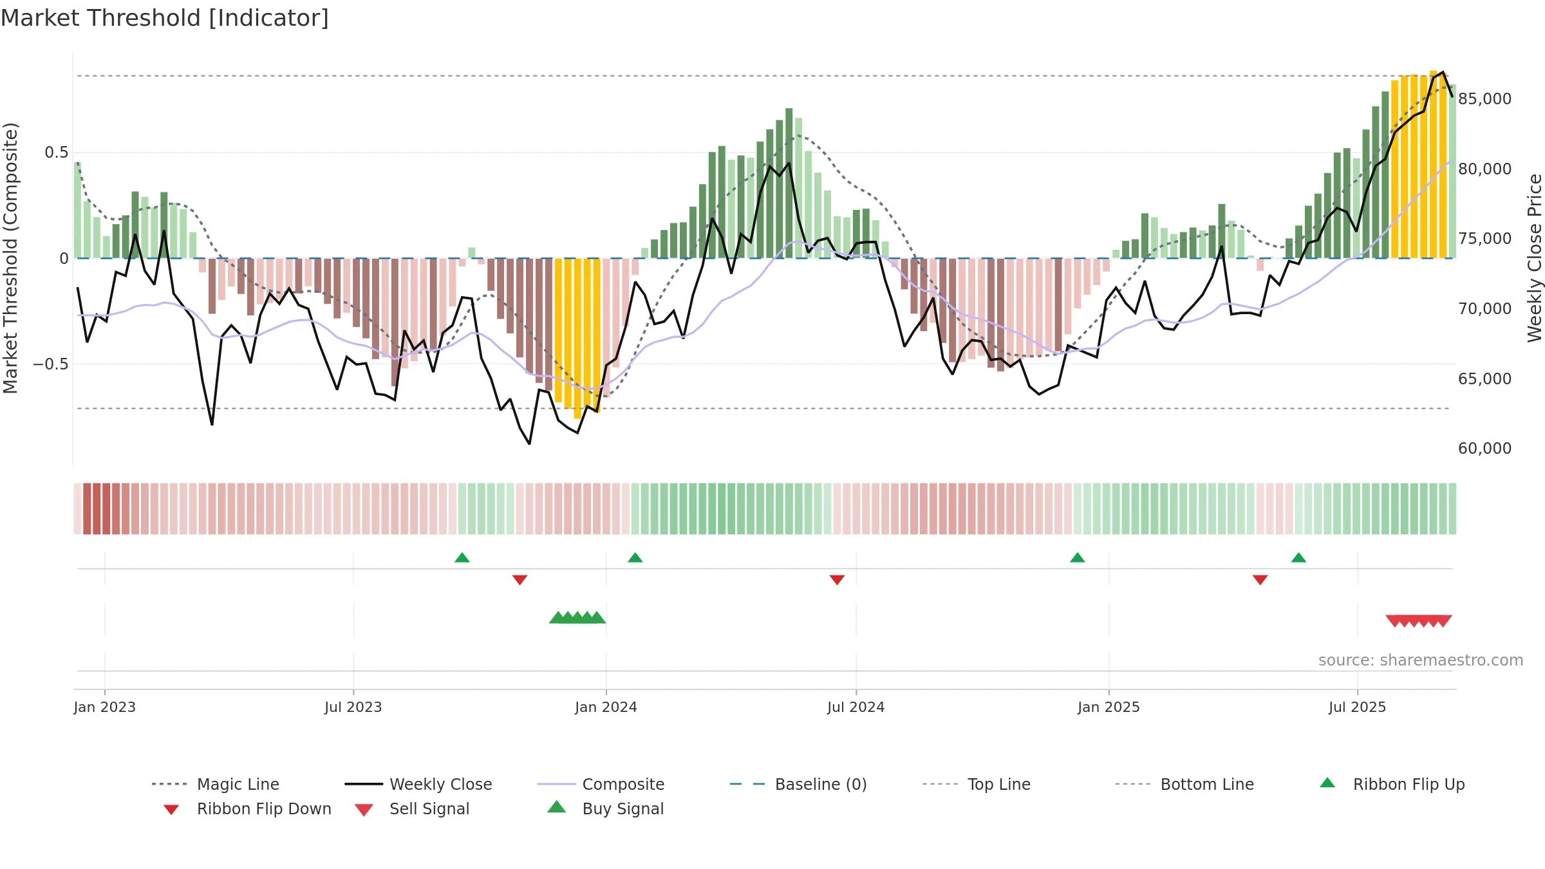Click the 0 composite axis label
This screenshot has height=869, width=1545.
point(64,259)
